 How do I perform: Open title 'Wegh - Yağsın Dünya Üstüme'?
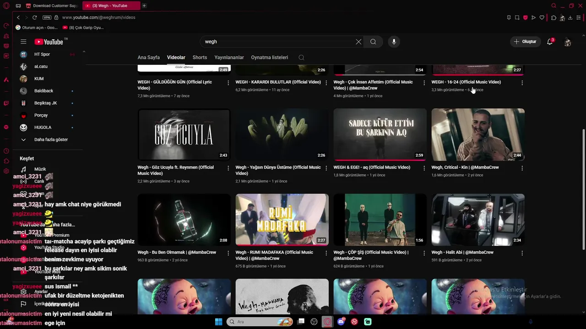[x=278, y=170]
